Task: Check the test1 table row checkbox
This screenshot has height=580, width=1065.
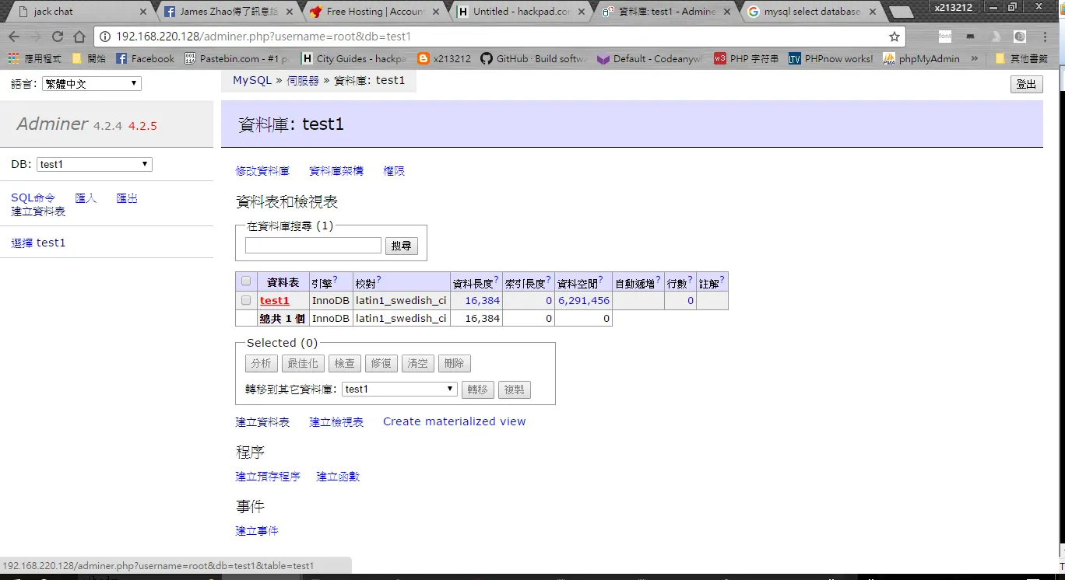Action: click(246, 300)
